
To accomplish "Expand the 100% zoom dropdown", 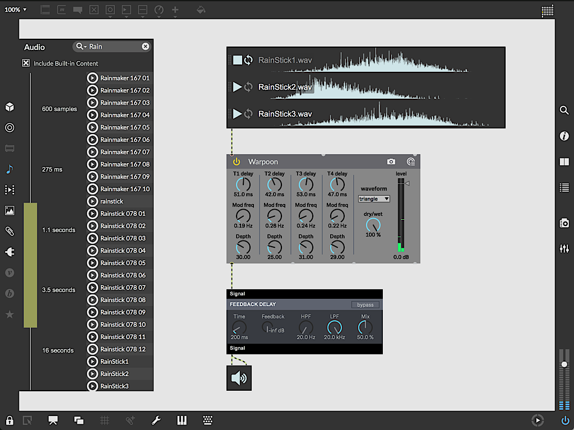I will (x=16, y=10).
